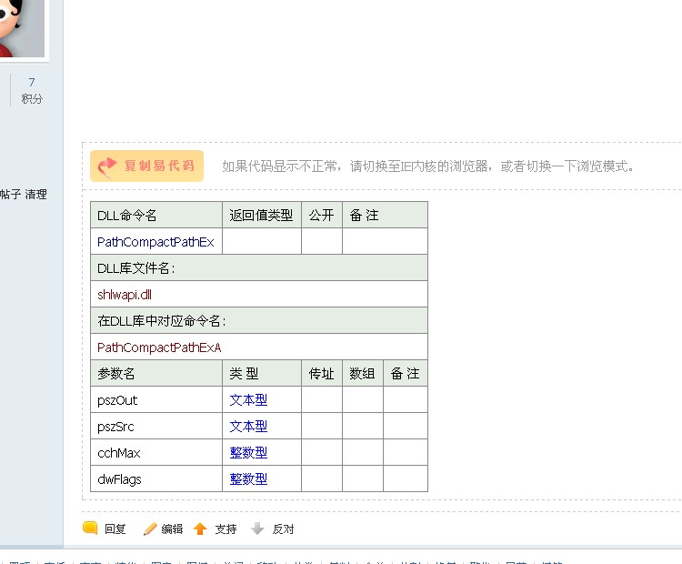Click the 清理 link in the sidebar
The image size is (682, 564).
point(35,194)
